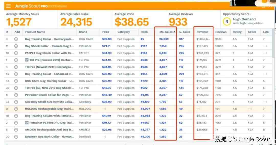Click rank #147 in Petrainer row
The width and height of the screenshot is (276, 145).
(144, 46)
